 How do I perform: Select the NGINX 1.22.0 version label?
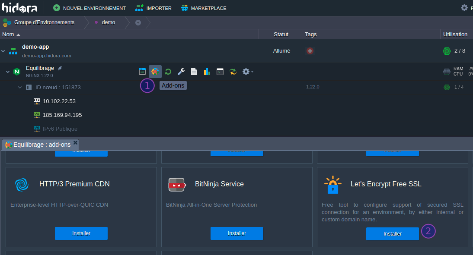pos(39,76)
